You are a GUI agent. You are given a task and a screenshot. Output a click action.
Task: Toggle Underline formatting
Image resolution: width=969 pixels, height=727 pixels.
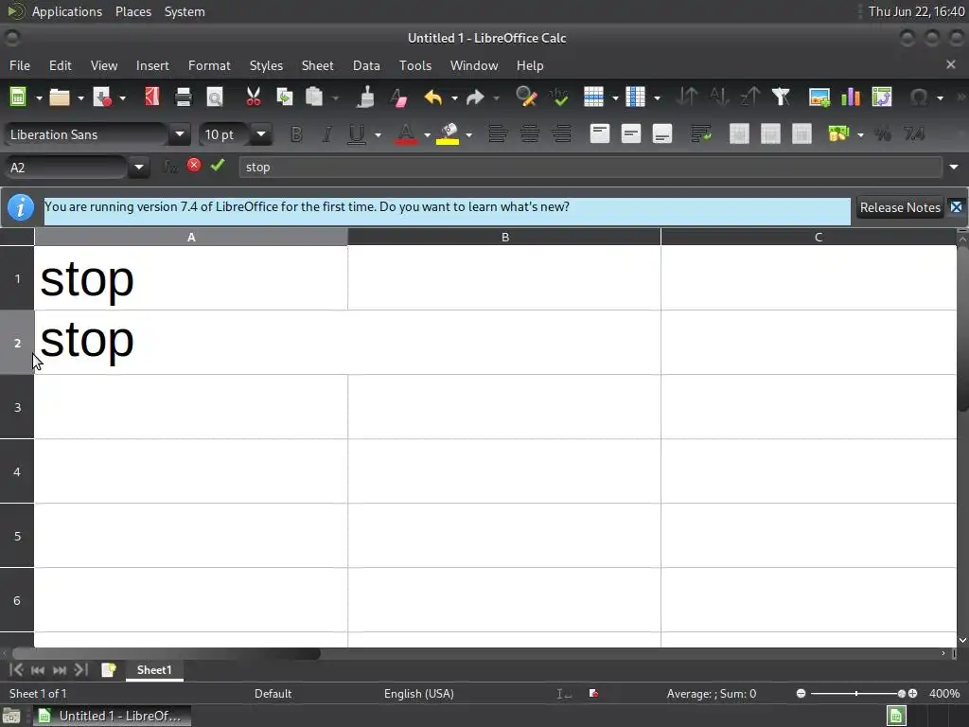point(357,134)
